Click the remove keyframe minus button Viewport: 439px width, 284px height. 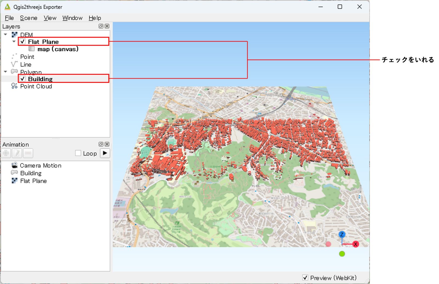[x=28, y=153]
